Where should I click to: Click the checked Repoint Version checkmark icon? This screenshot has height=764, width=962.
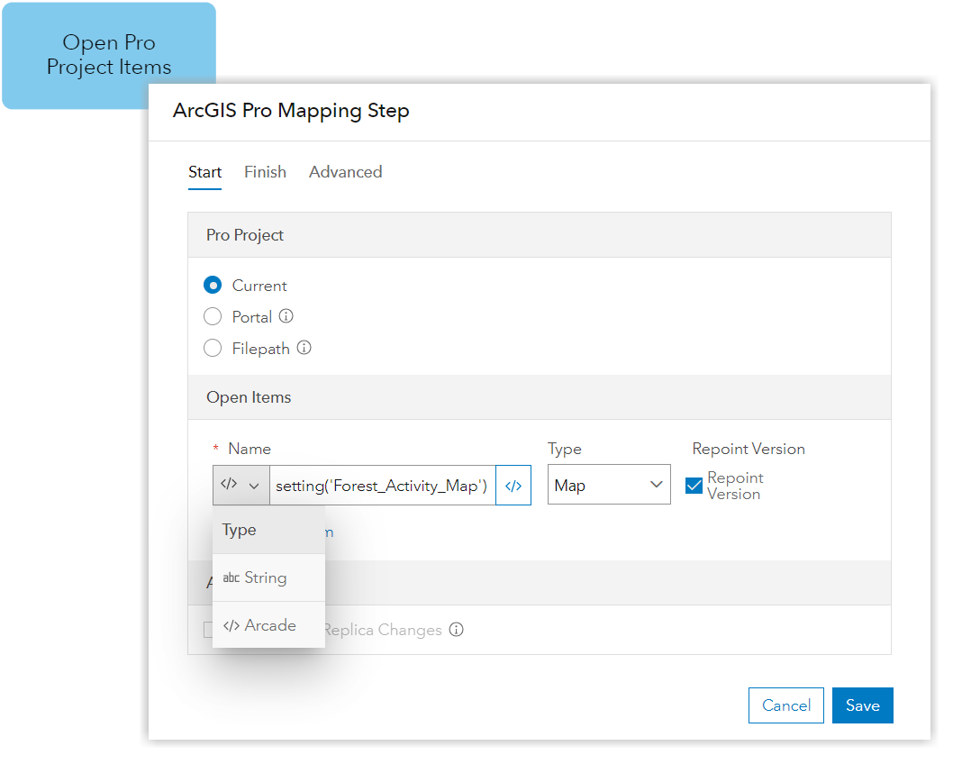click(x=694, y=485)
